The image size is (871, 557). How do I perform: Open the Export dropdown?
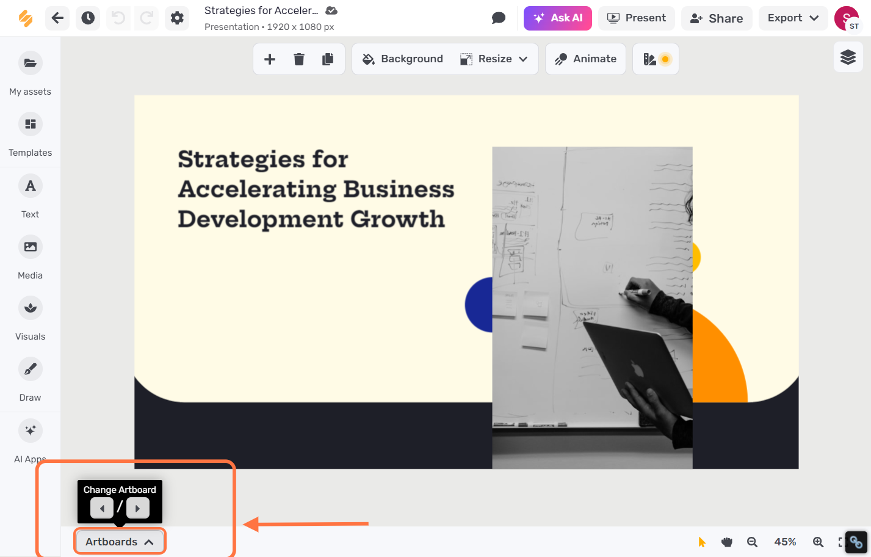click(x=793, y=18)
